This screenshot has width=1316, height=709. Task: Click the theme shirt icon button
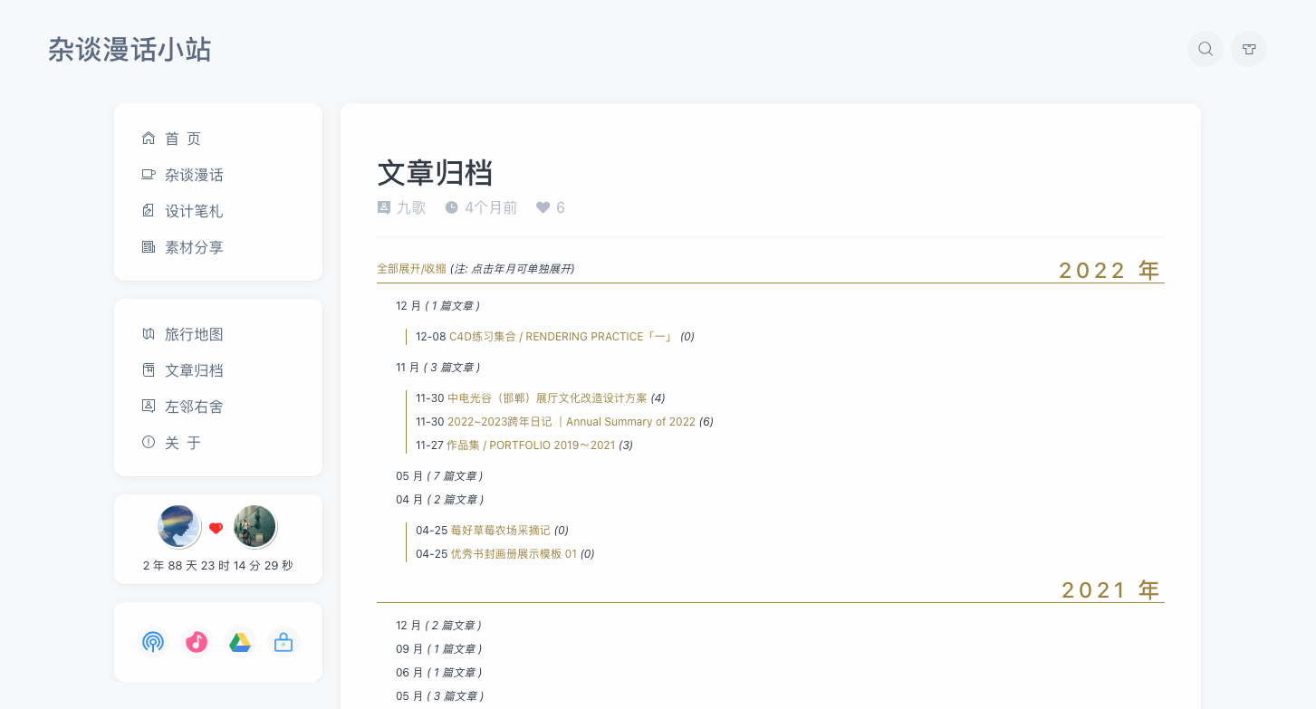(x=1249, y=49)
